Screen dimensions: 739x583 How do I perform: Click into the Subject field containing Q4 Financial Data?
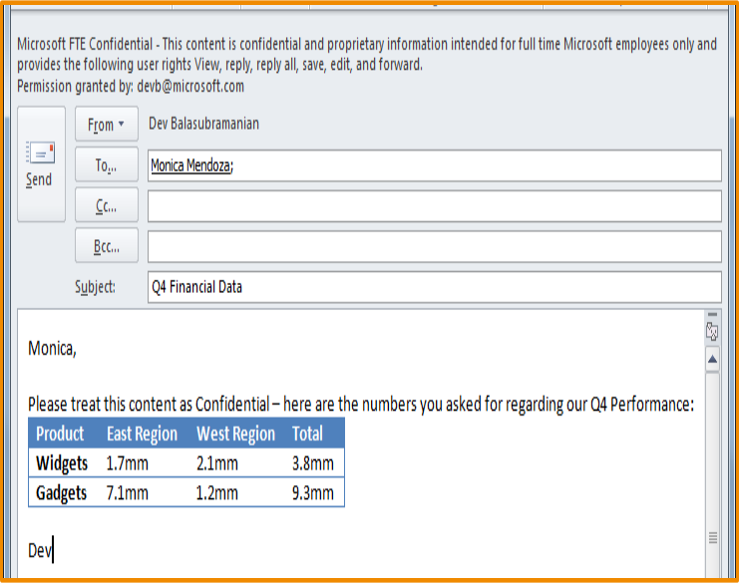coord(435,287)
